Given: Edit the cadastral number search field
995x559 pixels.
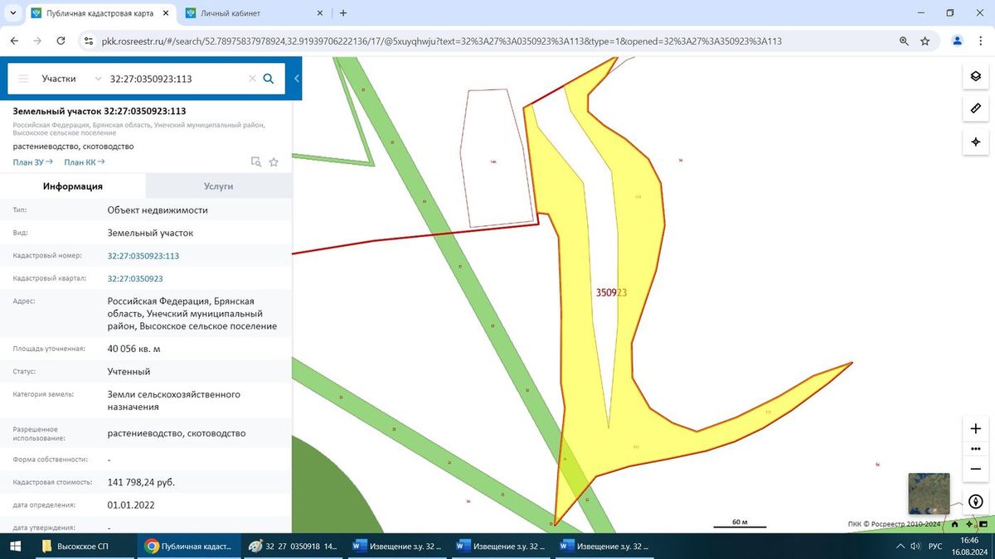Looking at the screenshot, I should click(176, 79).
